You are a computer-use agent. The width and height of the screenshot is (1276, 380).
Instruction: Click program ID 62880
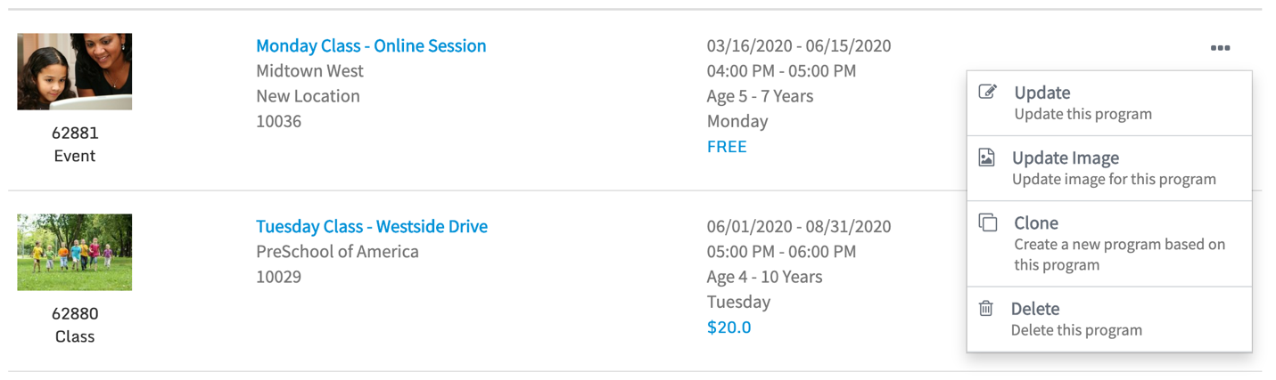tap(75, 314)
